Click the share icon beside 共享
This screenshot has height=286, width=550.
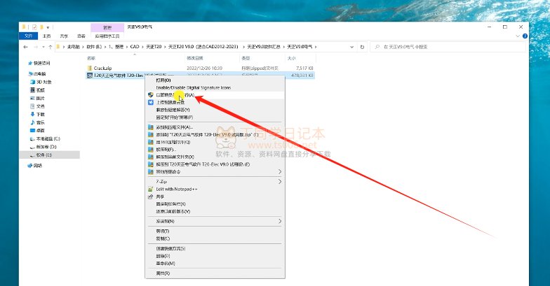(x=150, y=196)
